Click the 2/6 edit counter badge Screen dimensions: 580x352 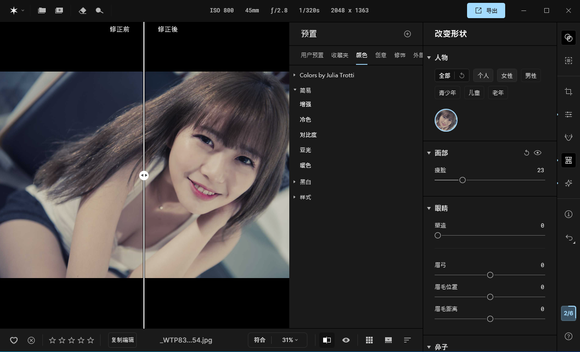[x=569, y=313]
